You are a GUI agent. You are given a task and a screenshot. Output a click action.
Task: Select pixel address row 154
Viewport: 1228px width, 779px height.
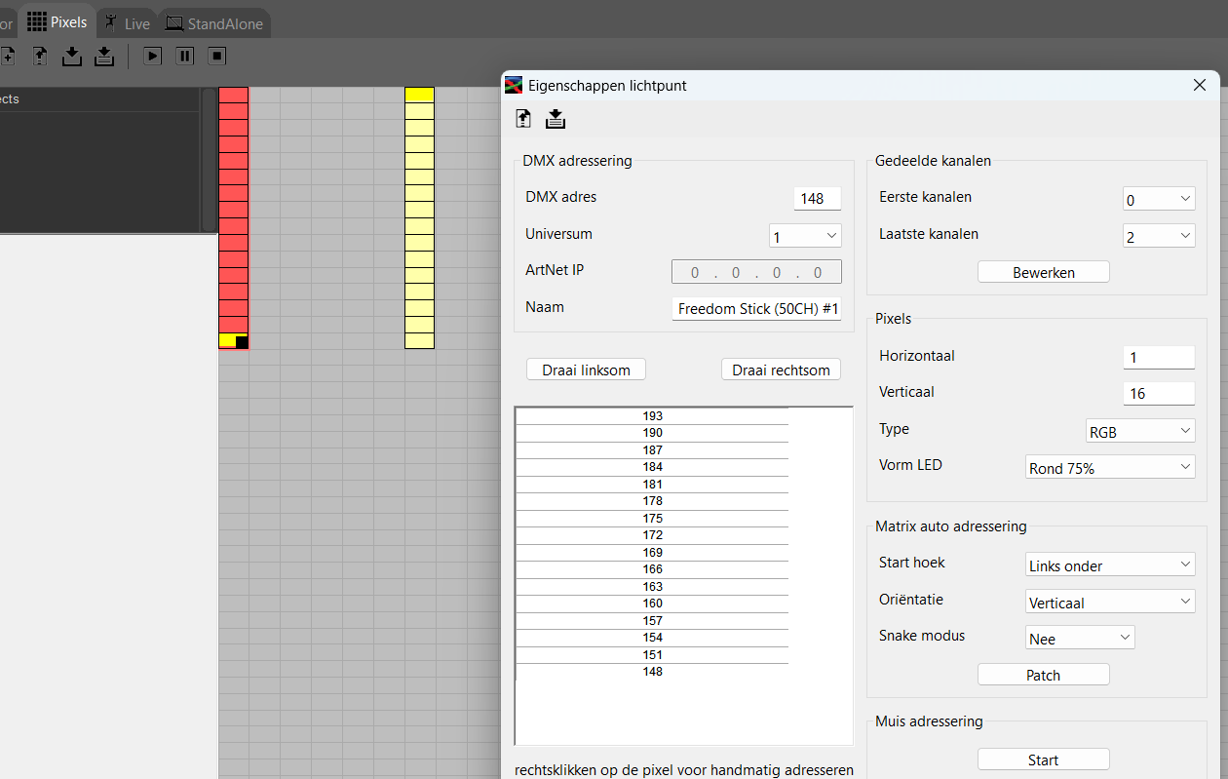click(652, 638)
